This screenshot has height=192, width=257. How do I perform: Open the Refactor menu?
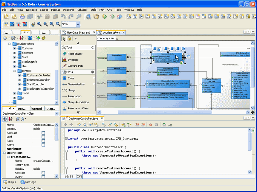pos(82,10)
